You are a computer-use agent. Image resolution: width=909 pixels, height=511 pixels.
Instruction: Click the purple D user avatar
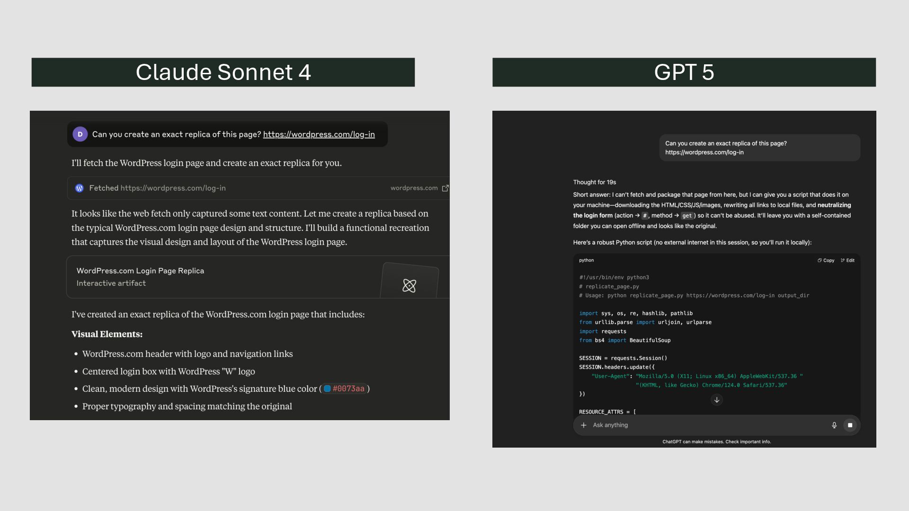point(80,134)
